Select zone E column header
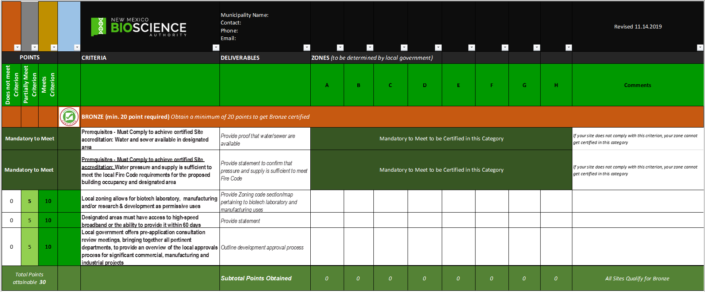 click(x=459, y=85)
